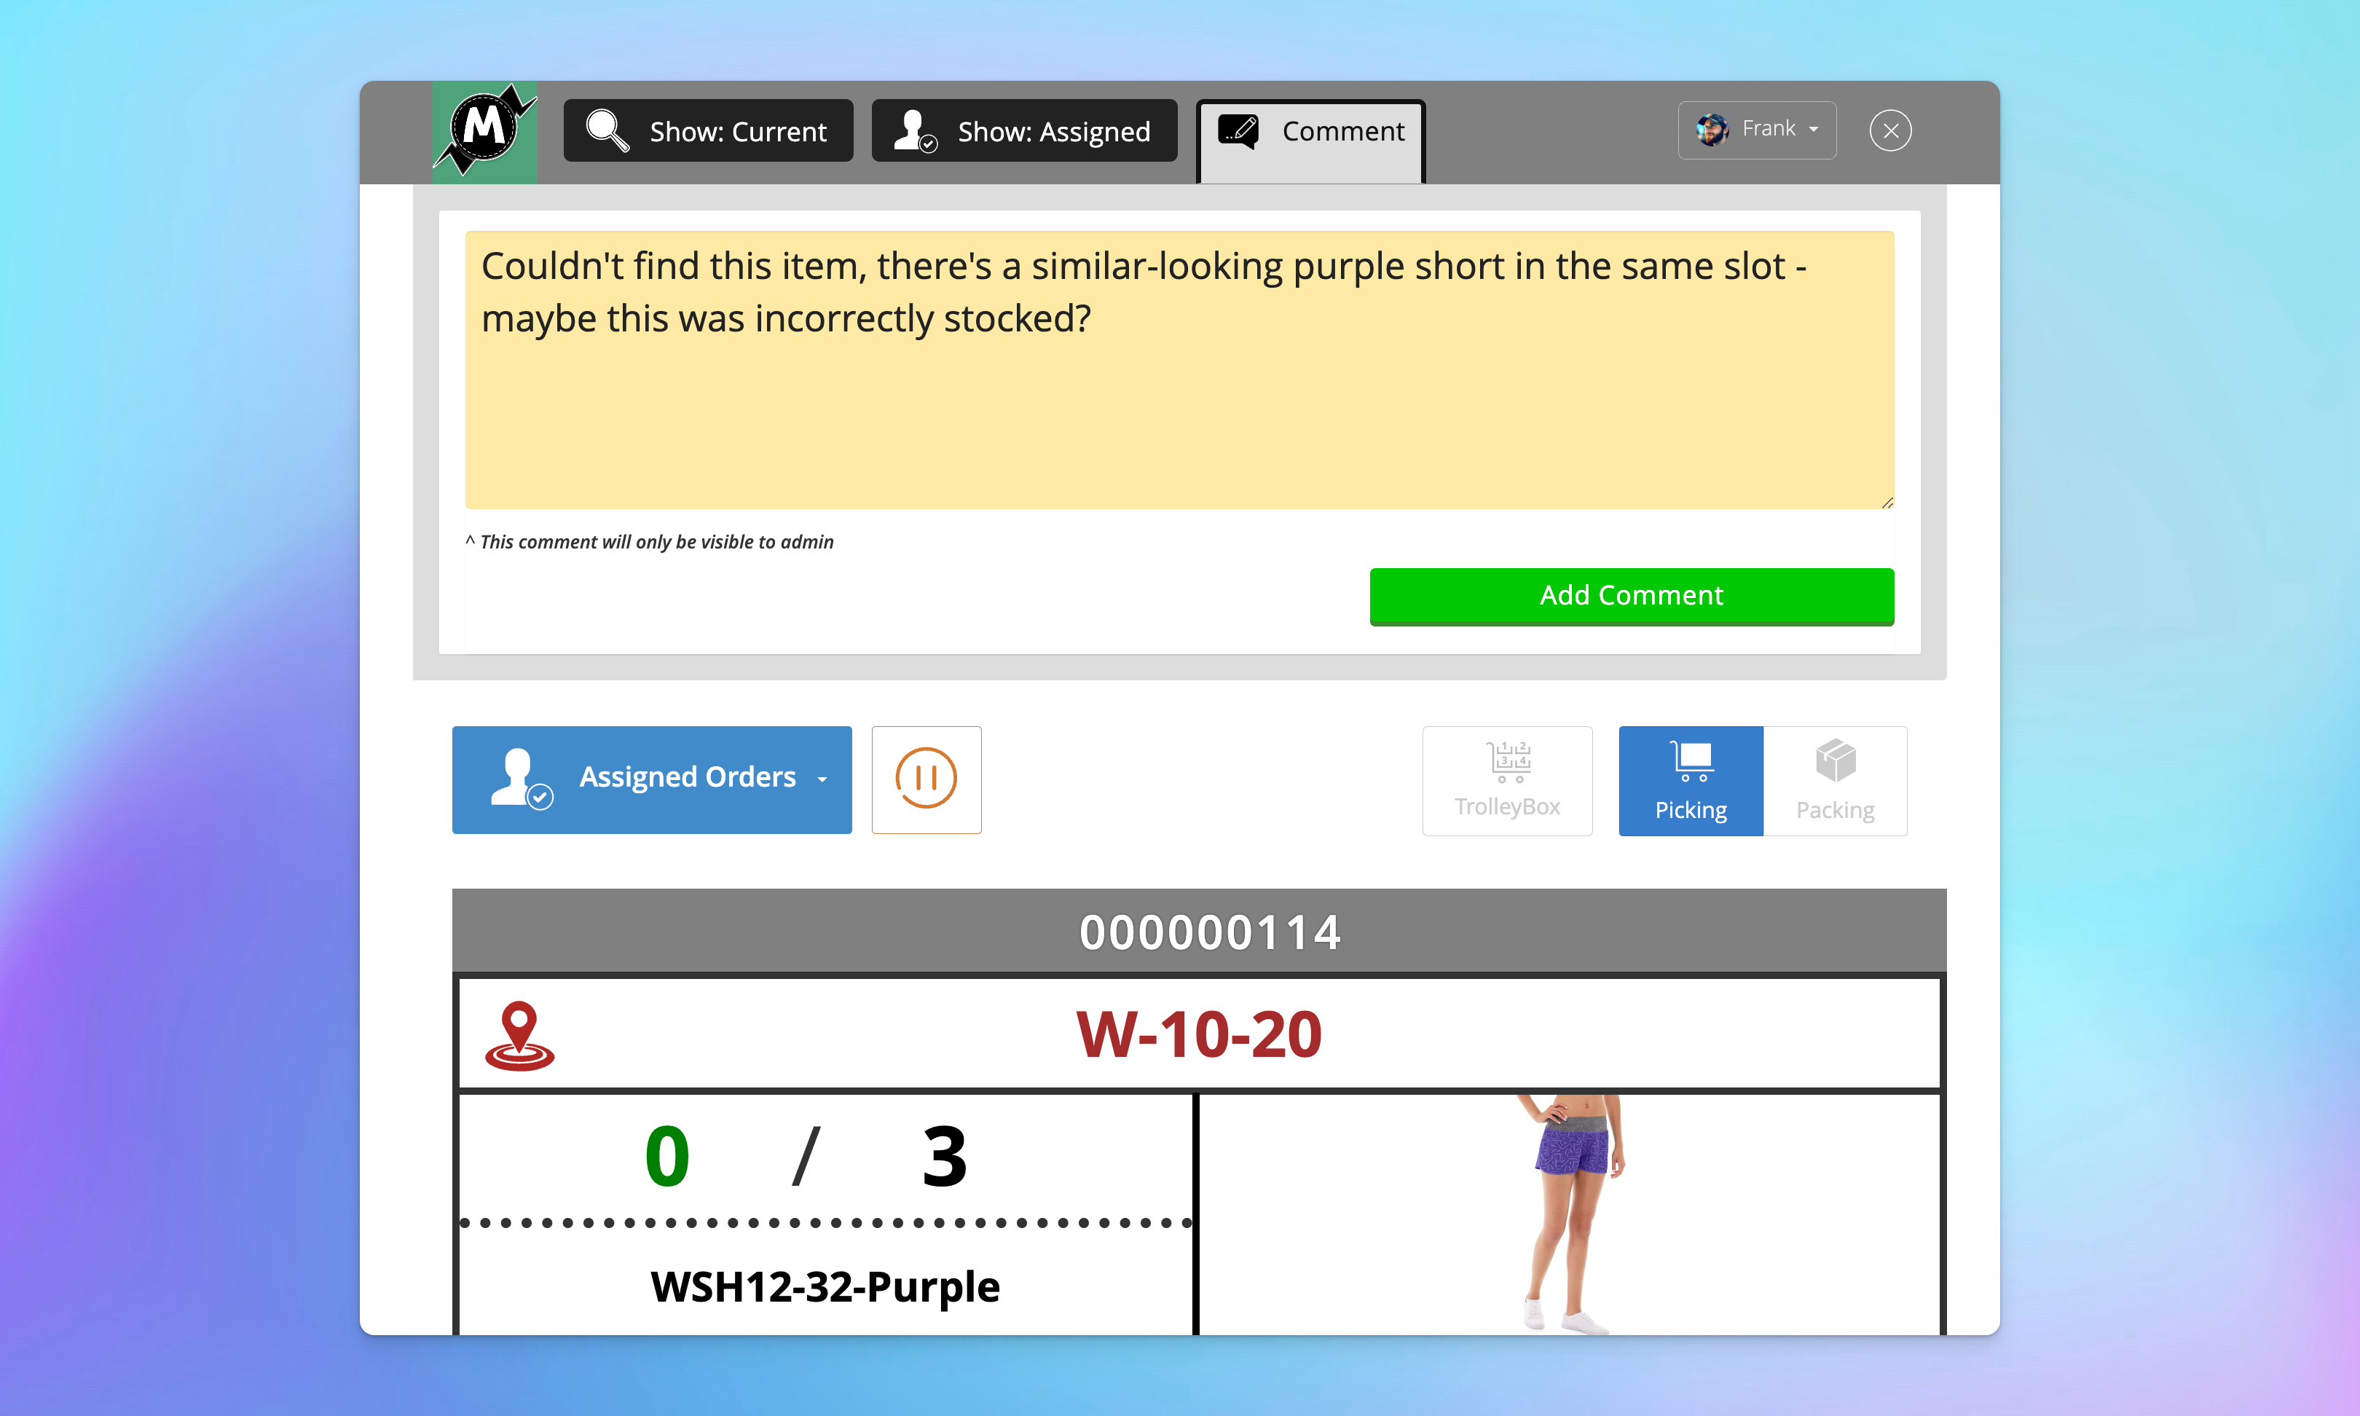The image size is (2360, 1416).
Task: Select the Packing mode
Action: coord(1834,781)
